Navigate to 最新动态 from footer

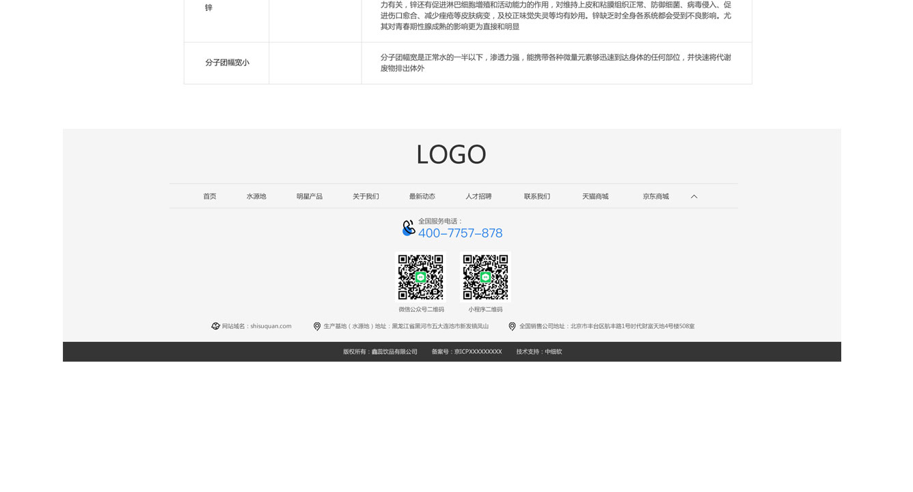[422, 197]
